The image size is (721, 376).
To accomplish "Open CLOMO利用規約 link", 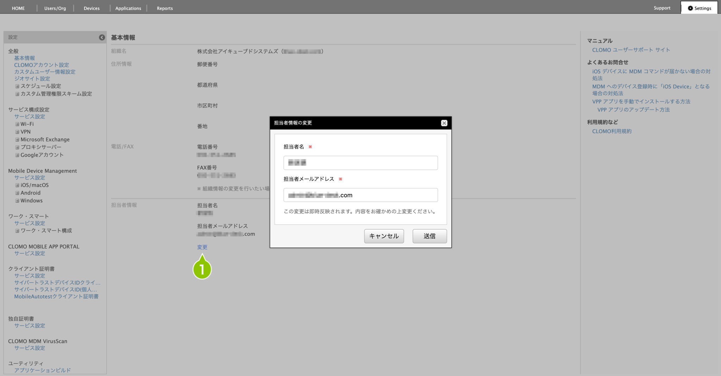I will (x=612, y=131).
